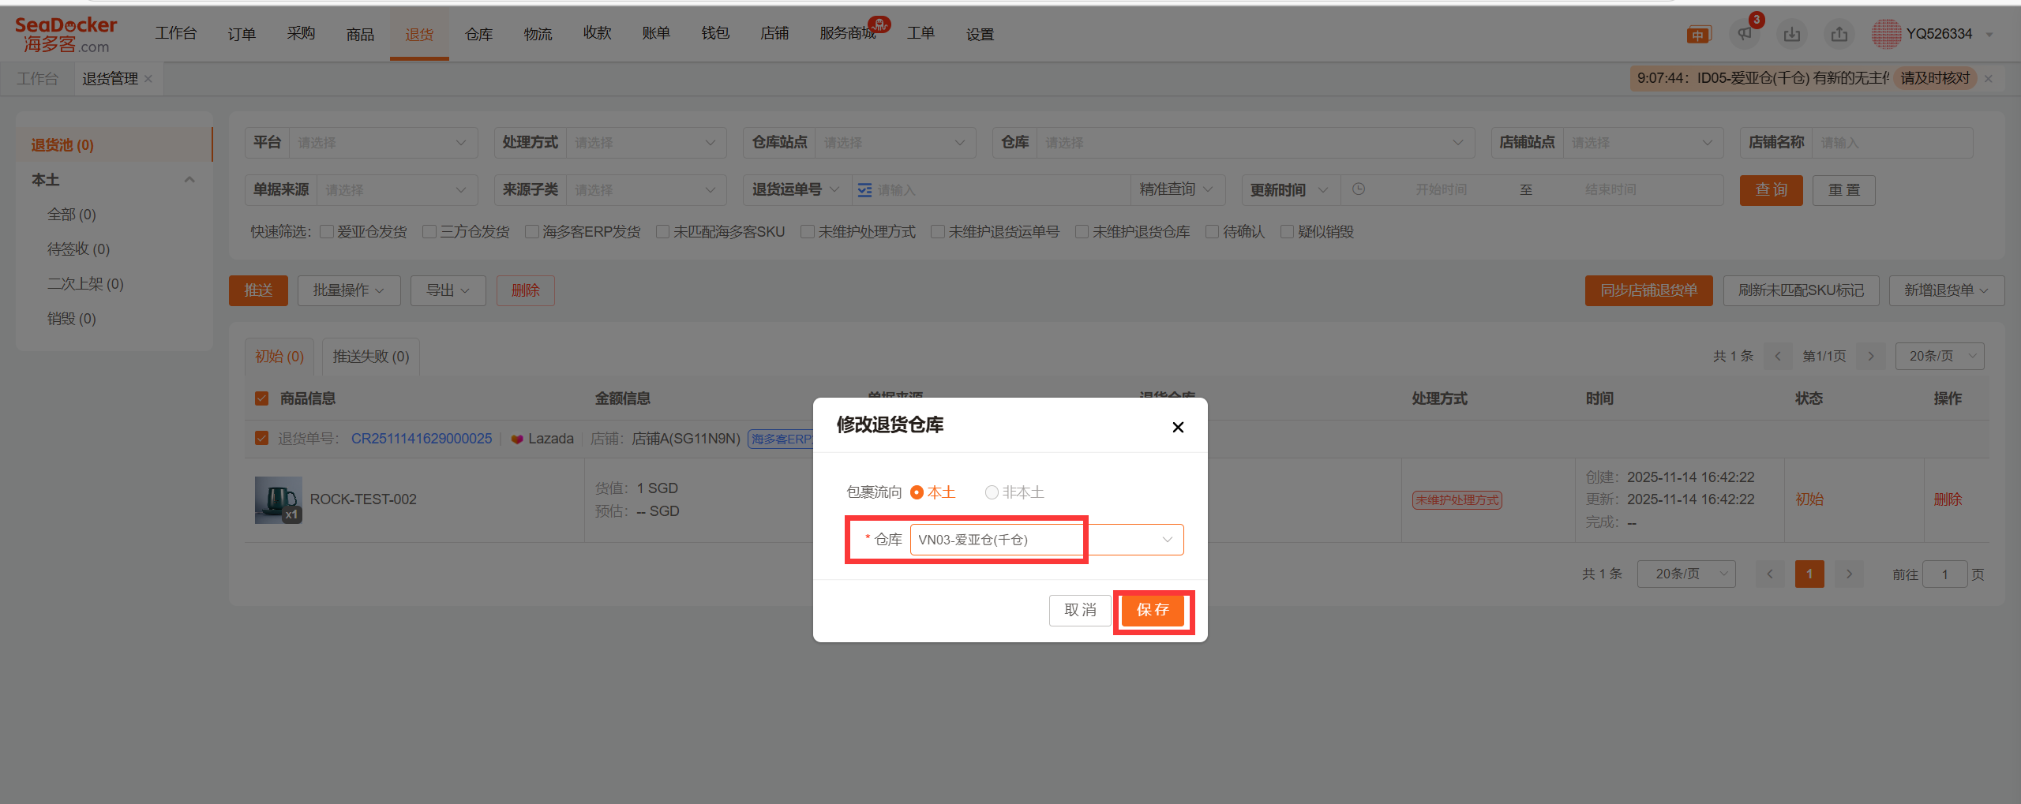Image resolution: width=2021 pixels, height=804 pixels.
Task: Select the 非本土 radio option
Action: click(x=992, y=492)
